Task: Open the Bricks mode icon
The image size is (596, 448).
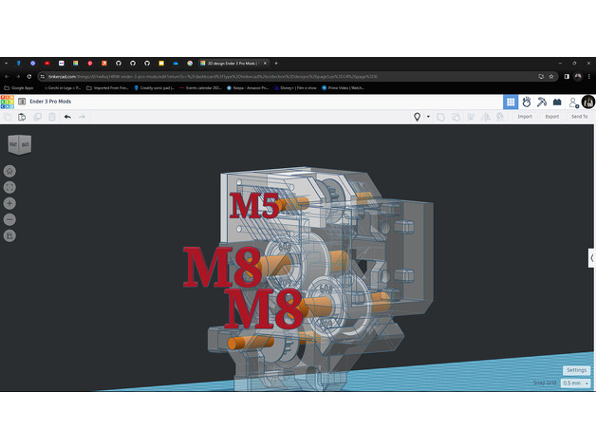Action: pyautogui.click(x=557, y=102)
